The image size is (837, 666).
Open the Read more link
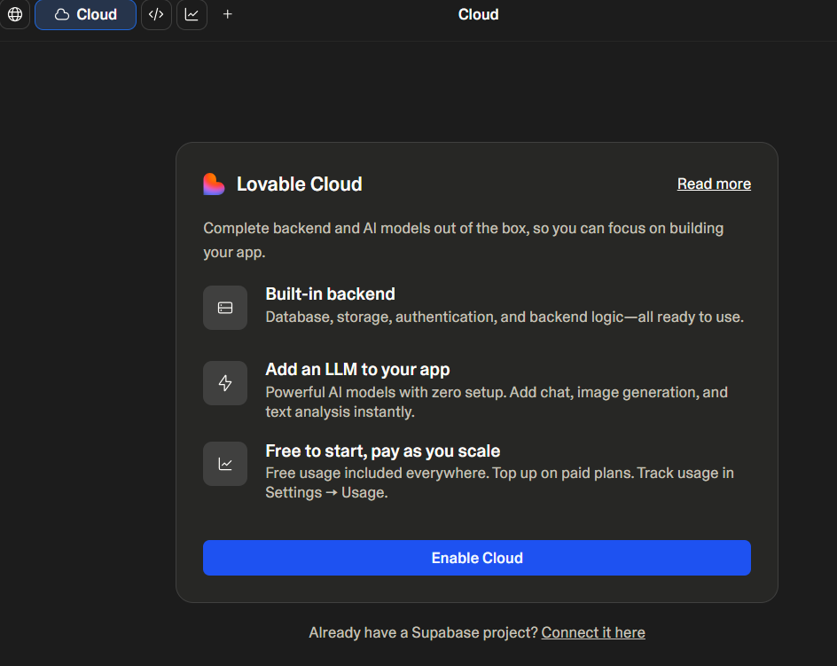pos(714,184)
